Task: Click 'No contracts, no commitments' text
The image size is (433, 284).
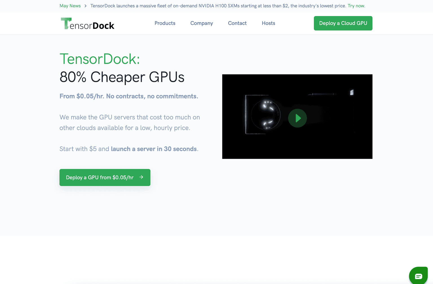Action: (152, 96)
